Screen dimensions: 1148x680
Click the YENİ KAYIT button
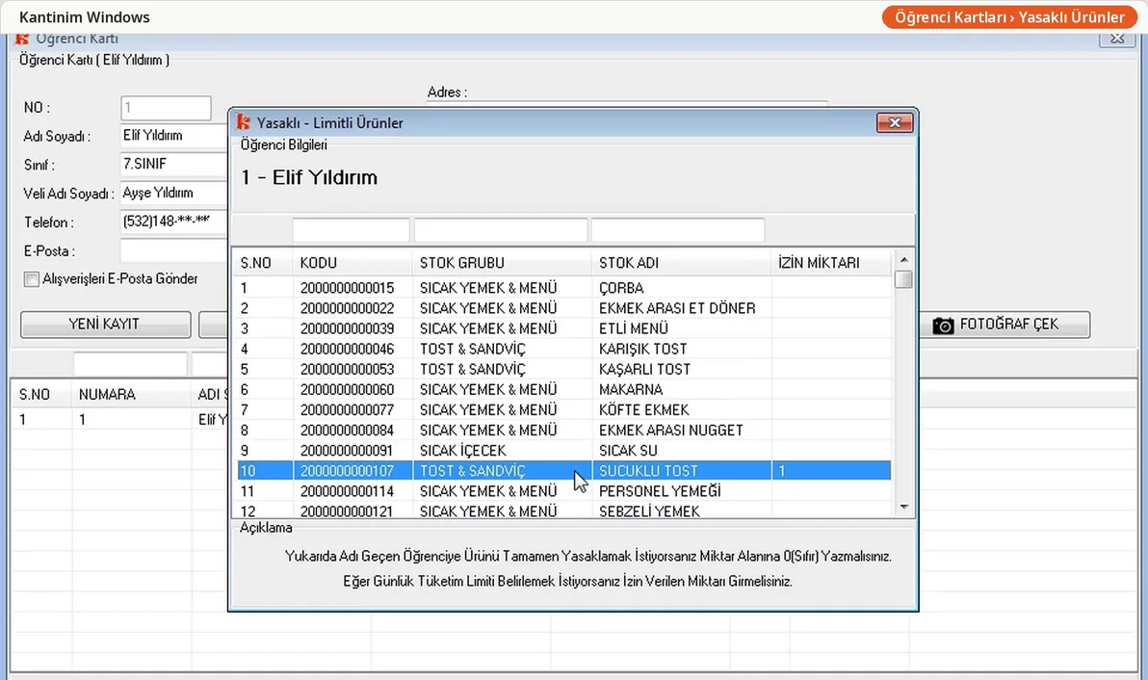click(x=105, y=325)
